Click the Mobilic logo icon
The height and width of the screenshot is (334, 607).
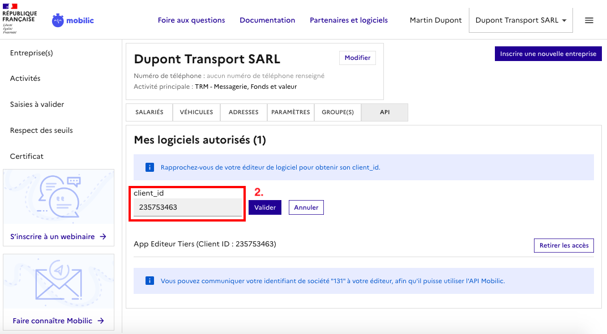[58, 20]
